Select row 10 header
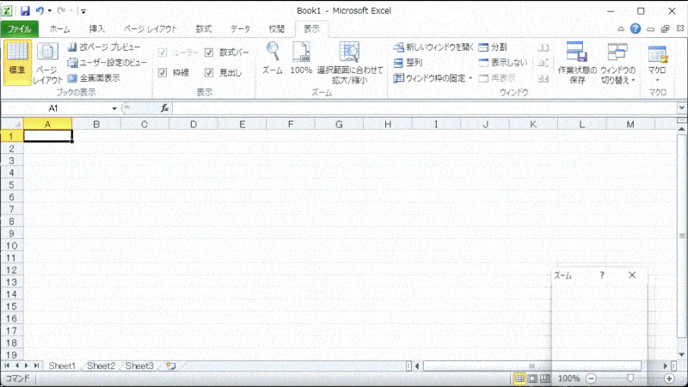 (12, 246)
